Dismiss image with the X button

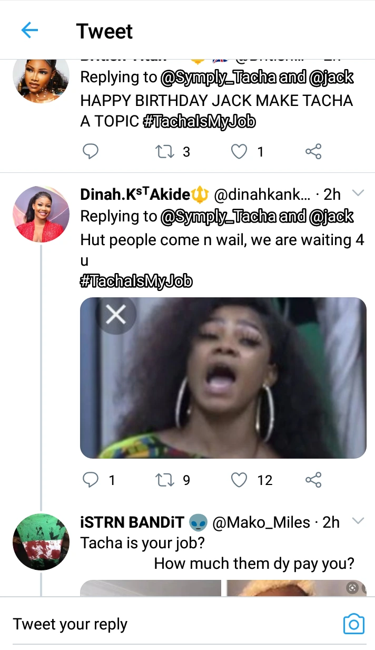(x=116, y=315)
